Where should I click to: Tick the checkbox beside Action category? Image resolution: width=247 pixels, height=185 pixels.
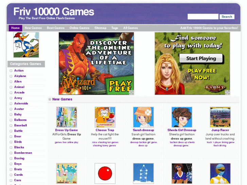pos(11,71)
